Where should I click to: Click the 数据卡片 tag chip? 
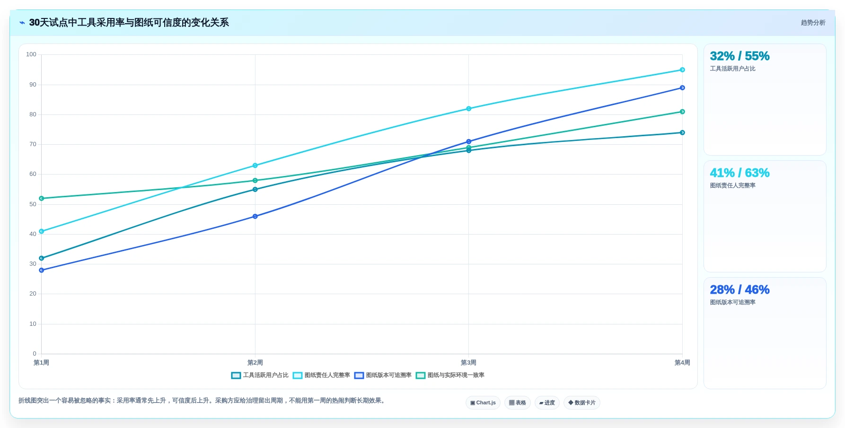point(582,403)
